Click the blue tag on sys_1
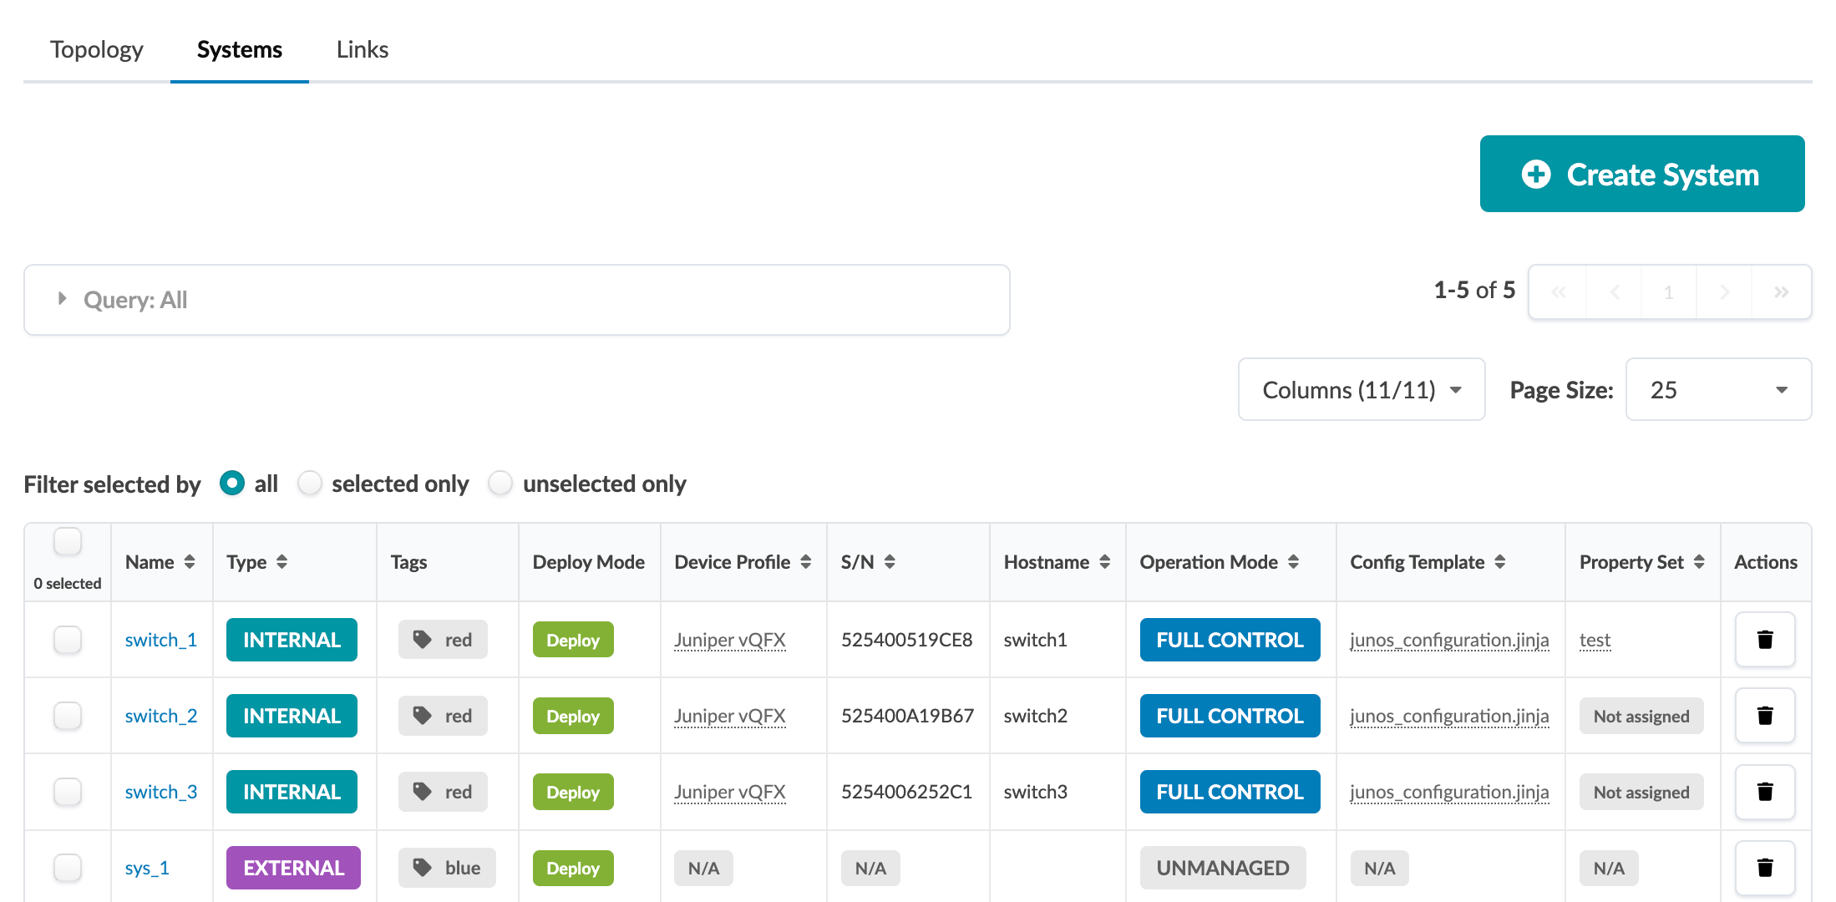Image resolution: width=1836 pixels, height=902 pixels. [x=447, y=868]
